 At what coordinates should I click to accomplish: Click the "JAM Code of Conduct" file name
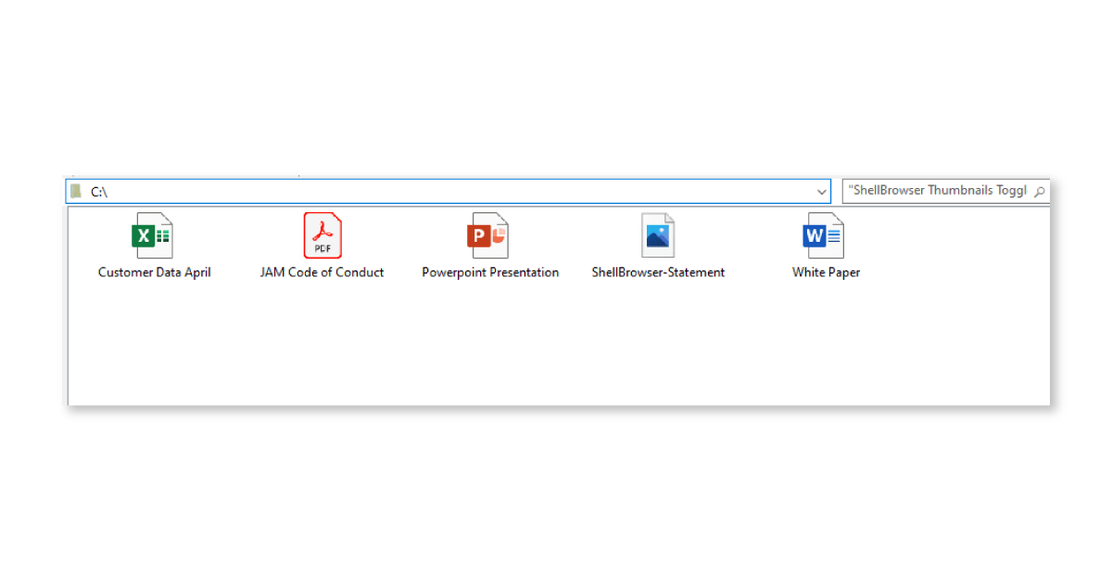tap(322, 272)
